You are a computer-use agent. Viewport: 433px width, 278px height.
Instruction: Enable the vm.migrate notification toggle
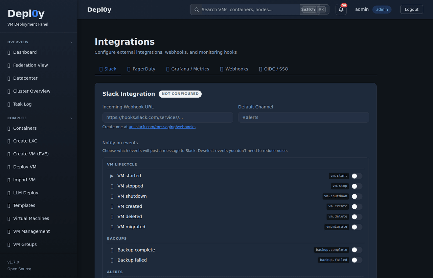coord(357,227)
